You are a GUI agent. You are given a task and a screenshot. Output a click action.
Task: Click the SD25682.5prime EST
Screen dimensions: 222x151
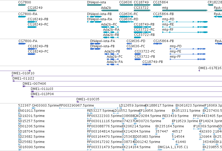(20, 145)
